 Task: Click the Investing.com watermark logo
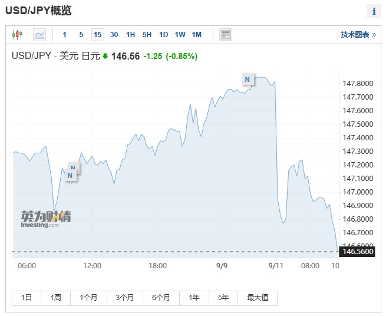coord(46,219)
